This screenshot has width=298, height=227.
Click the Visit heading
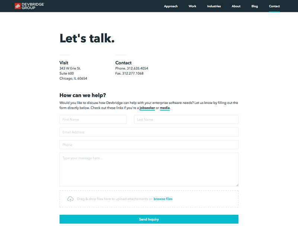64,63
